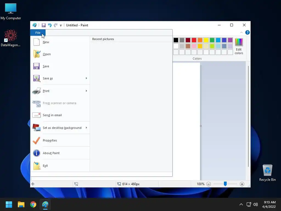This screenshot has width=281, height=211.
Task: Pick the green color swatch
Action: [212, 40]
